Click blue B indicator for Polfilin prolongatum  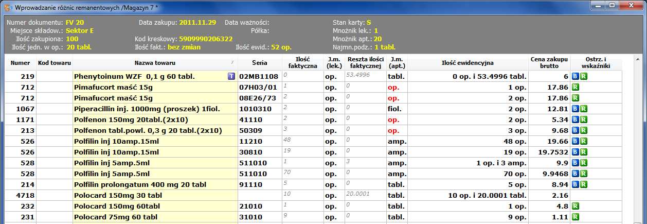coord(576,184)
